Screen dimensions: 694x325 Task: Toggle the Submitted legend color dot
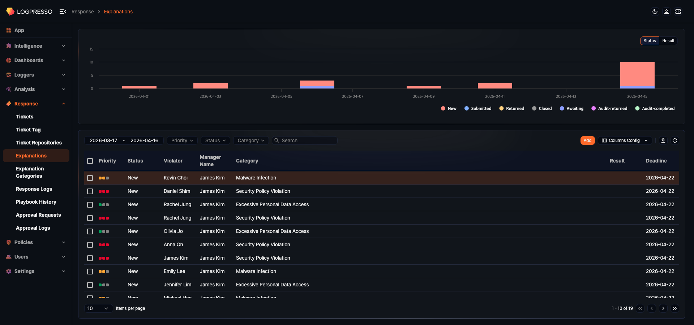click(x=467, y=108)
